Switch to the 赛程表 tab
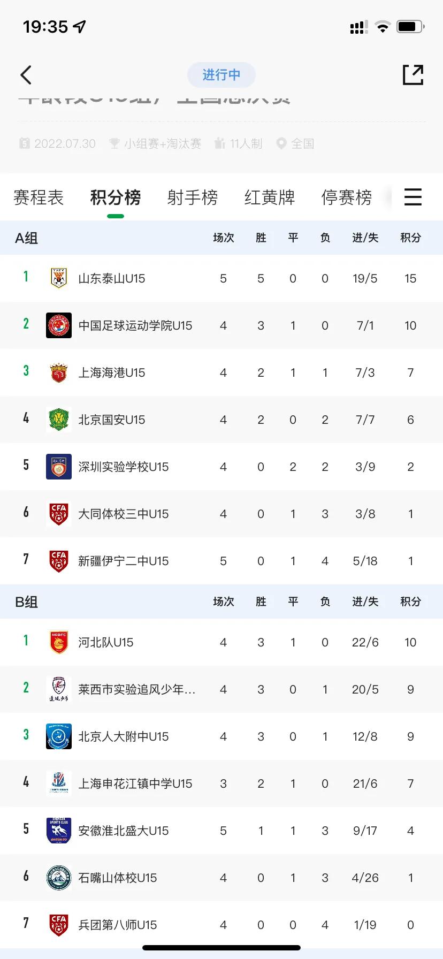 (x=38, y=197)
